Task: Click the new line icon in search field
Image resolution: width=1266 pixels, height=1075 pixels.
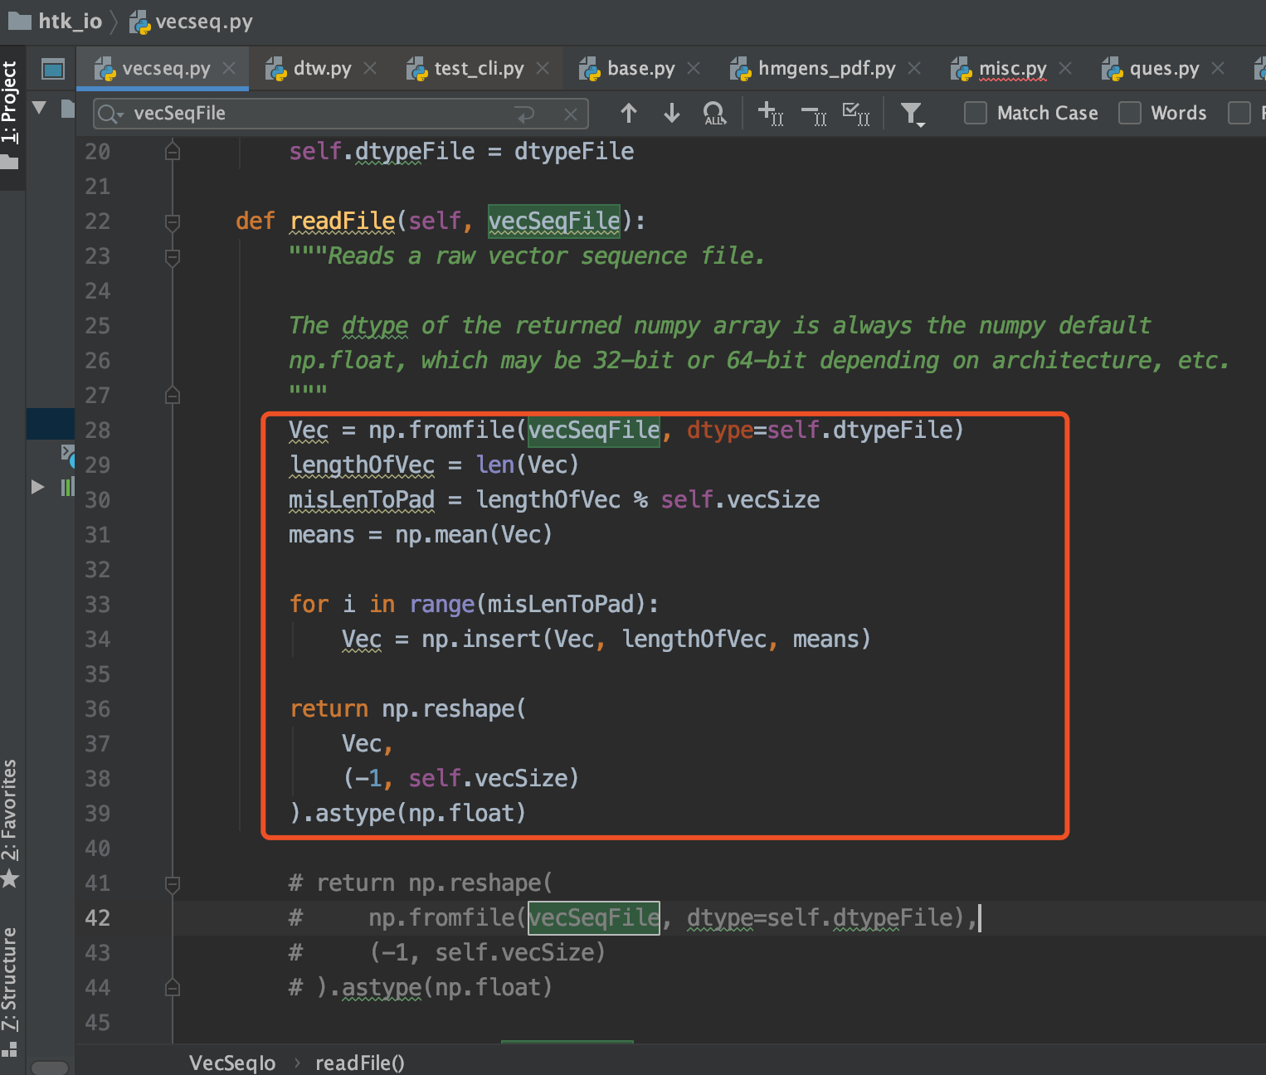Action: pos(525,114)
